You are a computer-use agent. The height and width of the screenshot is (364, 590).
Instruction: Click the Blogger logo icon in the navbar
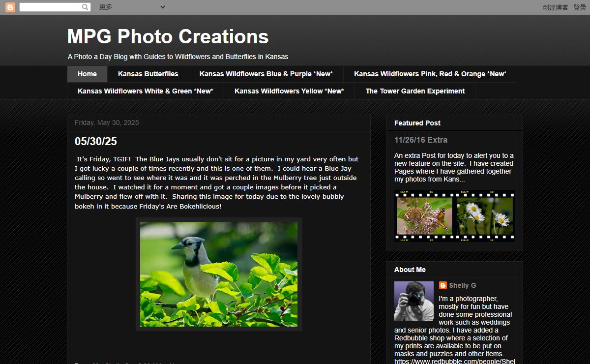coord(10,7)
